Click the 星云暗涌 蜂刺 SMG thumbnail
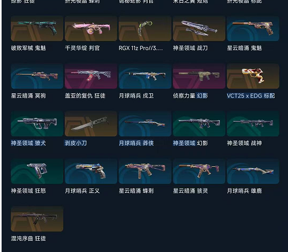The image size is (288, 252). click(x=145, y=171)
